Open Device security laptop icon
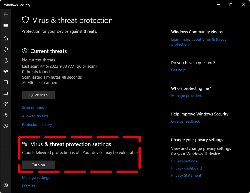 click(6, 93)
